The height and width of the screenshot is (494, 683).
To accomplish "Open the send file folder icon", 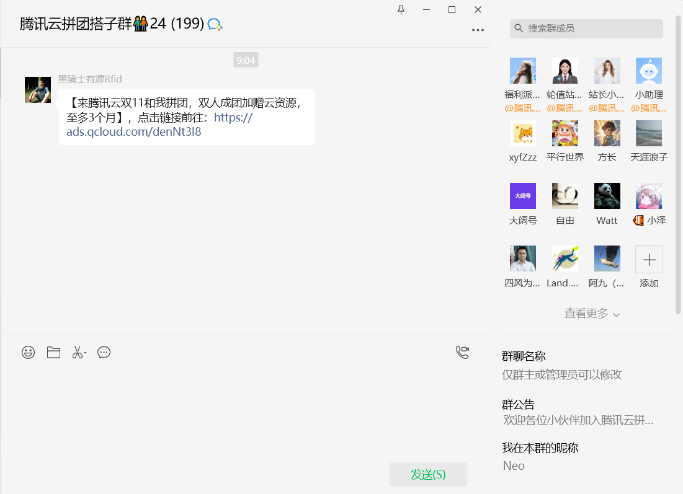I will point(53,352).
